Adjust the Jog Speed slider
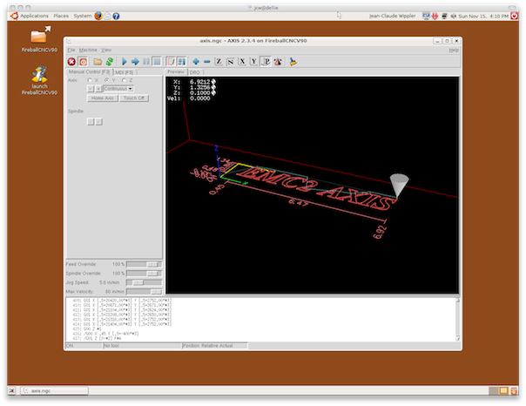Image resolution: width=526 pixels, height=406 pixels. pyautogui.click(x=144, y=282)
